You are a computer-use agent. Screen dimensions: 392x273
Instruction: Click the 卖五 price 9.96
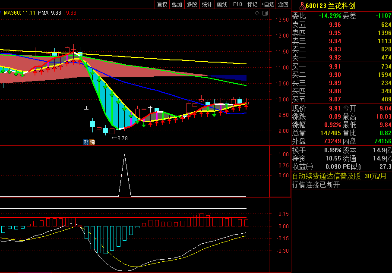[x=335, y=25]
